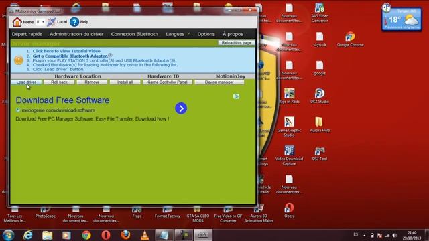
Task: Click the Roll back button
Action: (x=59, y=82)
